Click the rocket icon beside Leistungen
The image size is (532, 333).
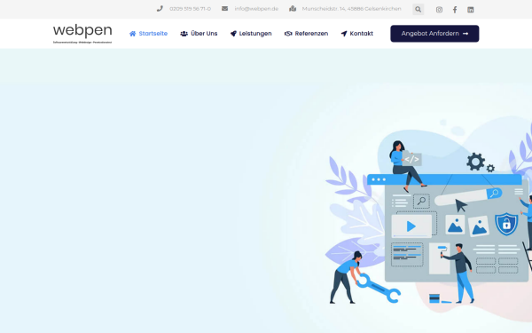pyautogui.click(x=233, y=34)
